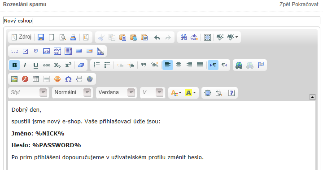Image resolution: width=323 pixels, height=170 pixels.
Task: Insert a Checkbox form field
Action: [x=25, y=51]
